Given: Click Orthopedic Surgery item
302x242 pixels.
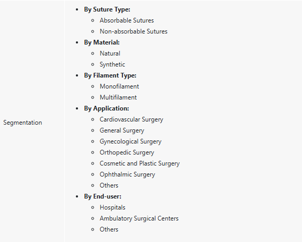Looking at the screenshot, I should point(127,152).
